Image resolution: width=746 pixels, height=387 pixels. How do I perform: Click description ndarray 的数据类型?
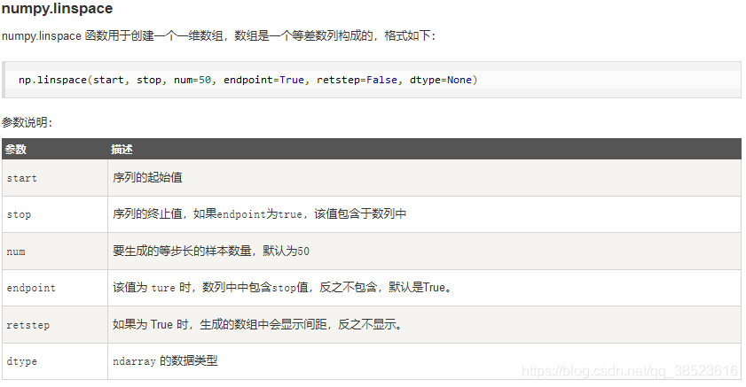(x=165, y=361)
